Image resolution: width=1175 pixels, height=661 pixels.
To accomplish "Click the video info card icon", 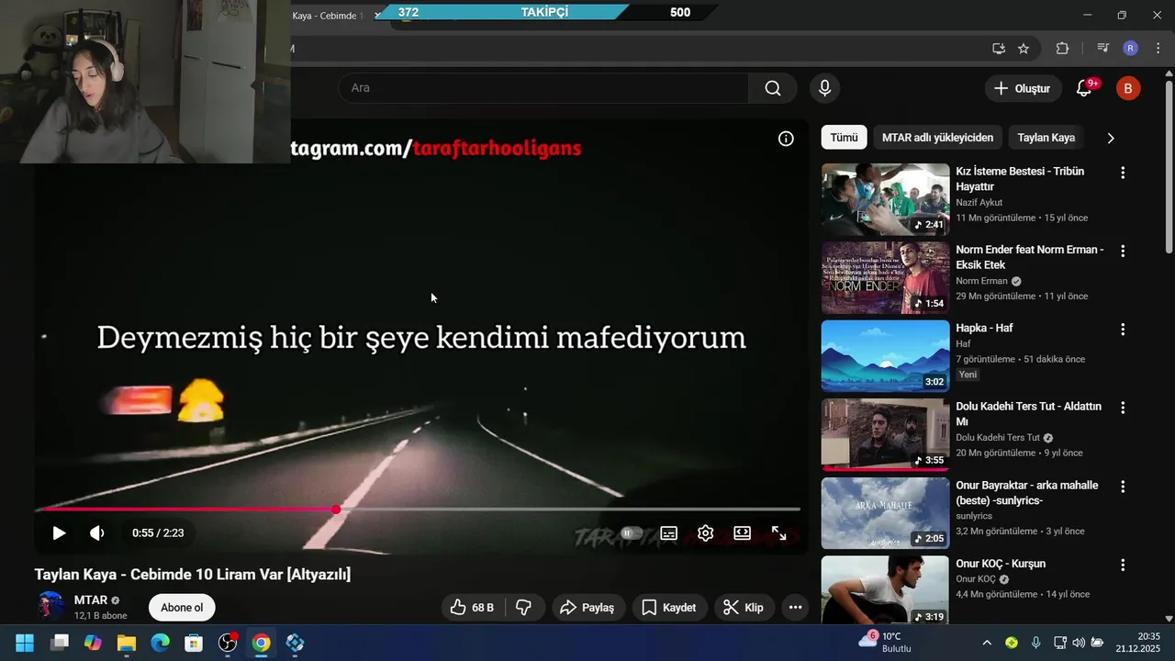I will point(786,139).
